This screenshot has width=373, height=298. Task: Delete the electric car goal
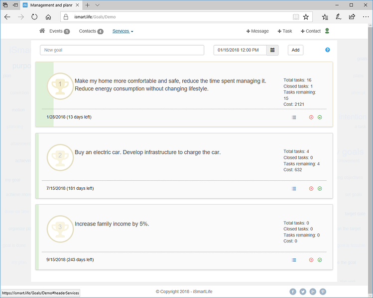[x=311, y=189]
